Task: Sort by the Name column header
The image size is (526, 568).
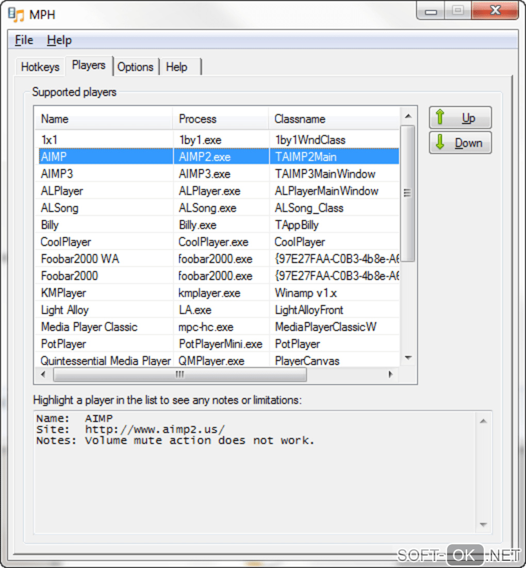Action: [x=104, y=119]
